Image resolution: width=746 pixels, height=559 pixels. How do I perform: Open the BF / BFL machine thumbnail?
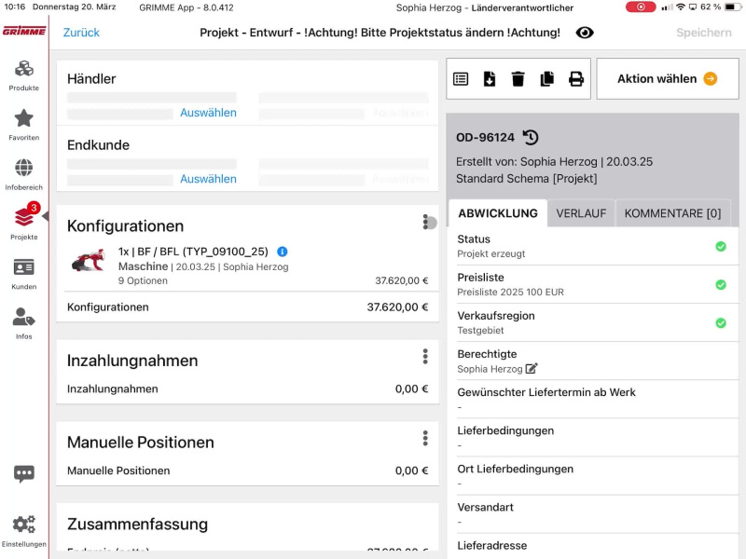pos(89,261)
